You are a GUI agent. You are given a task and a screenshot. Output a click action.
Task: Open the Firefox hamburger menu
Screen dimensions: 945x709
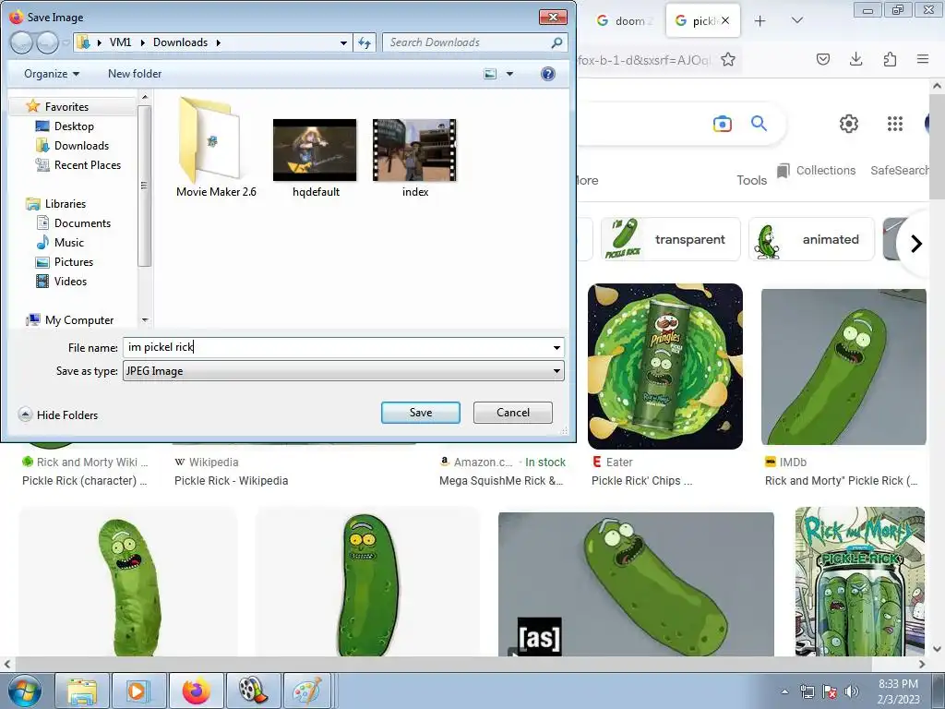pos(923,59)
